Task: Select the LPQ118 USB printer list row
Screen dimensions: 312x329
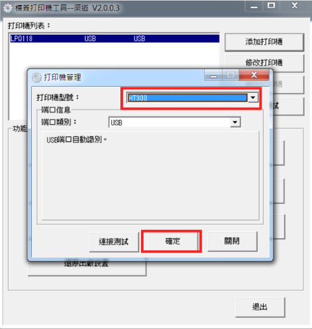Action: [x=115, y=39]
